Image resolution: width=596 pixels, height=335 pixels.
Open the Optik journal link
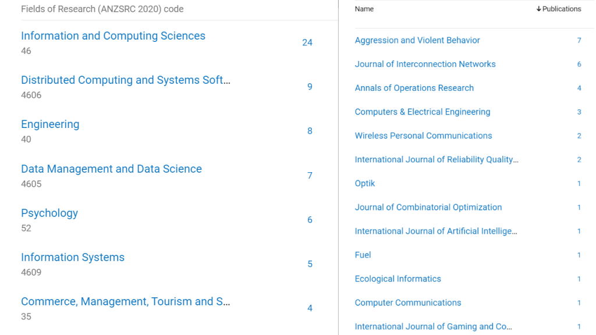(x=365, y=184)
